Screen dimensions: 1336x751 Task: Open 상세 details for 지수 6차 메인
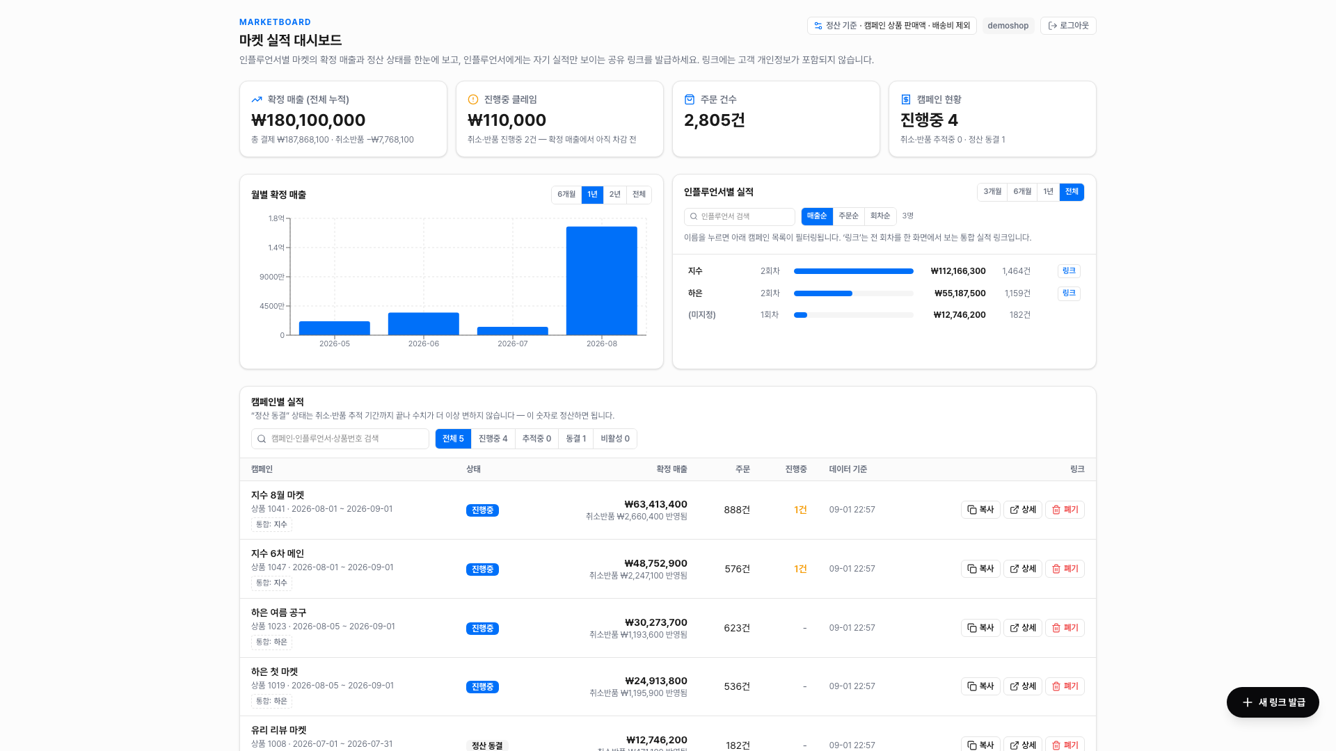pyautogui.click(x=1023, y=569)
